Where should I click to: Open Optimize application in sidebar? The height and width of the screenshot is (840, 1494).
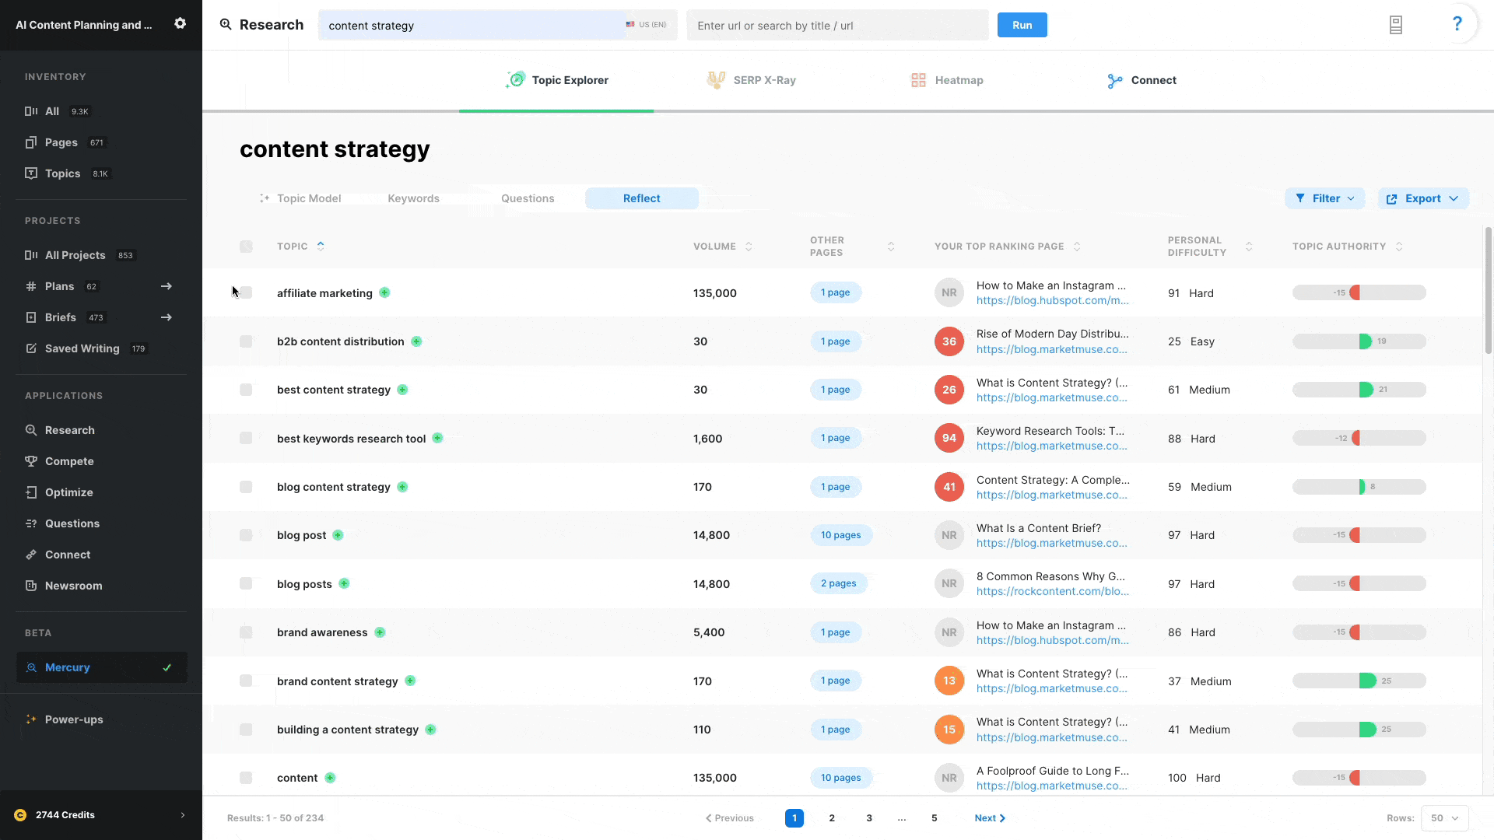68,492
